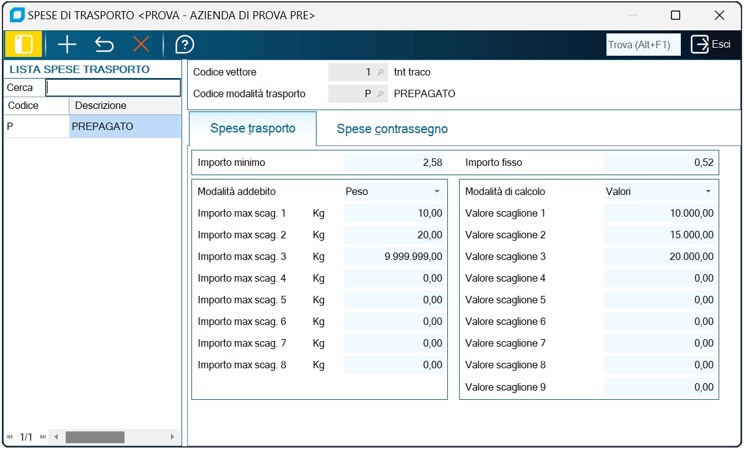The image size is (744, 450).
Task: Click the 'tnt traco' carrier description
Action: (x=412, y=72)
